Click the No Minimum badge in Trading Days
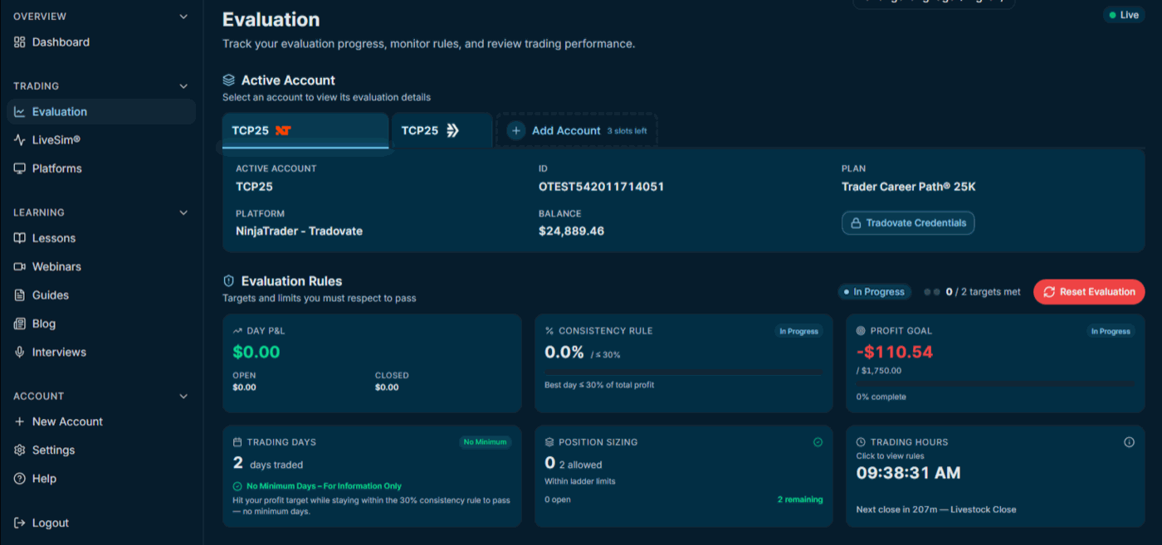 pyautogui.click(x=486, y=442)
